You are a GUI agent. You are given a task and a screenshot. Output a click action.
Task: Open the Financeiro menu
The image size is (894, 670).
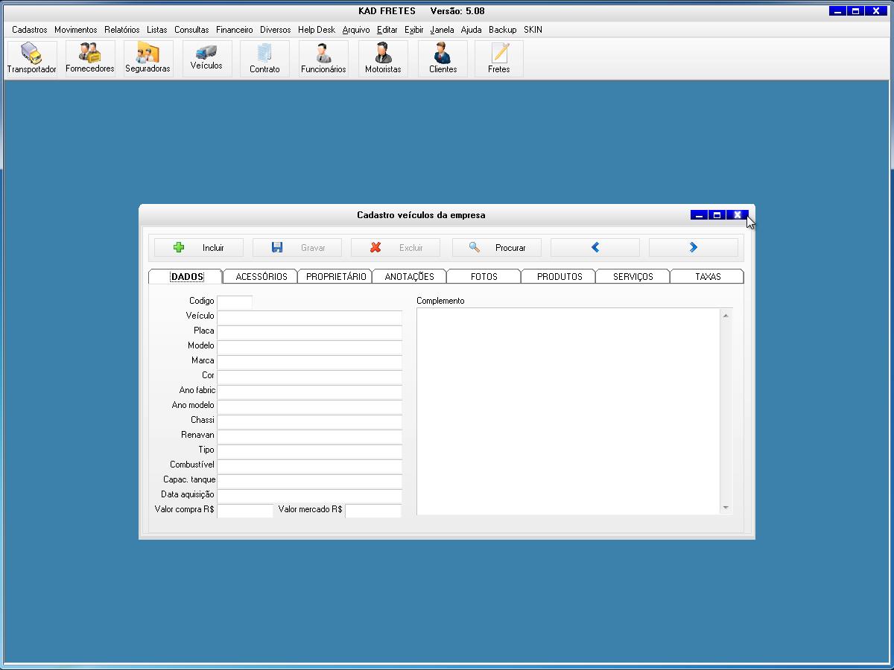coord(235,30)
